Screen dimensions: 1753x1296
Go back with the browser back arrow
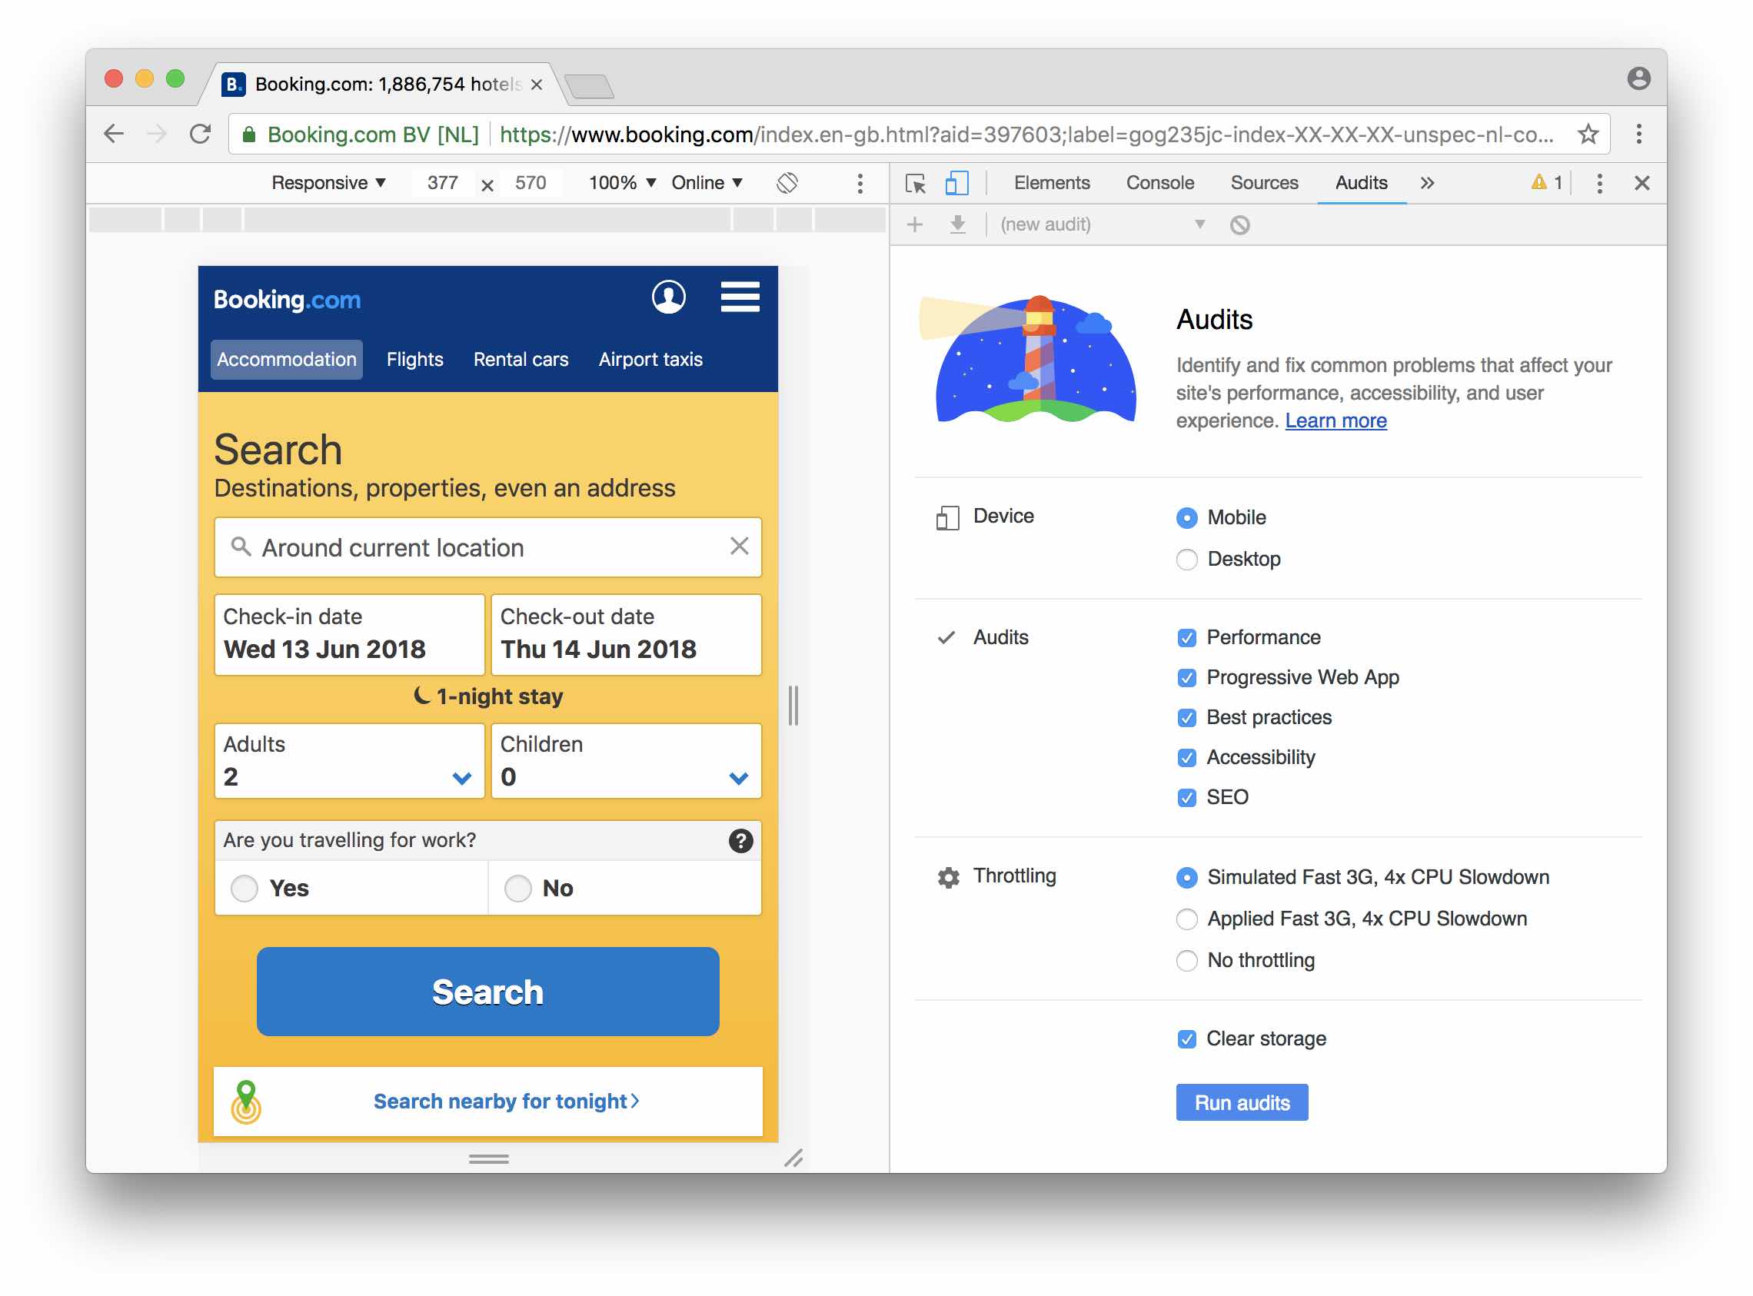click(x=115, y=135)
